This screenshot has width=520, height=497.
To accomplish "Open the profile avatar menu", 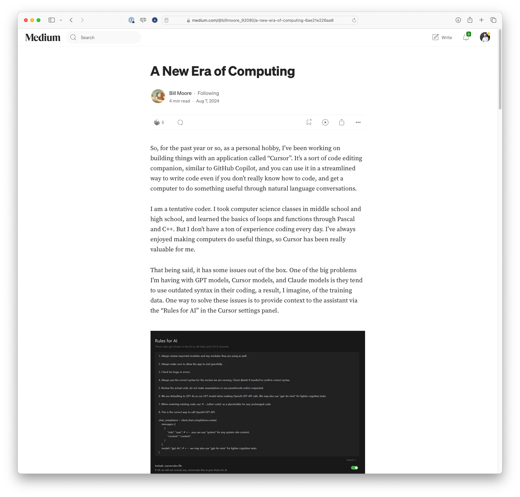I will (x=485, y=37).
